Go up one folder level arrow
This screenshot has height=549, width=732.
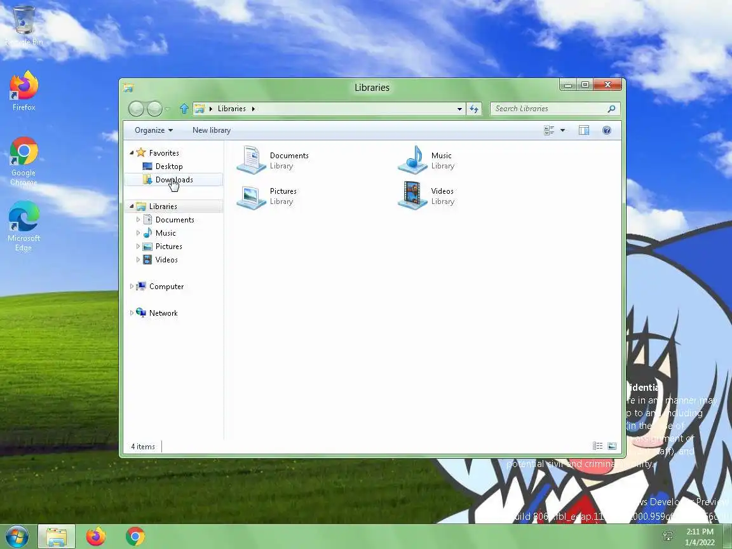pyautogui.click(x=184, y=109)
